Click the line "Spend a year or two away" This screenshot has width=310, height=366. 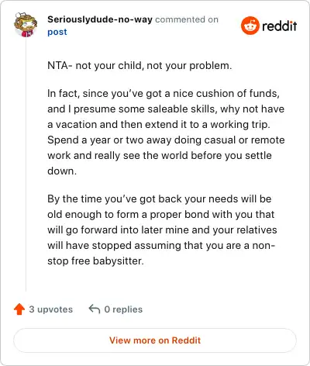166,140
